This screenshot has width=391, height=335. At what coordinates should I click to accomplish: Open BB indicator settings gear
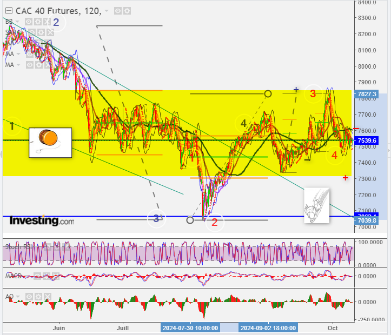point(38,22)
